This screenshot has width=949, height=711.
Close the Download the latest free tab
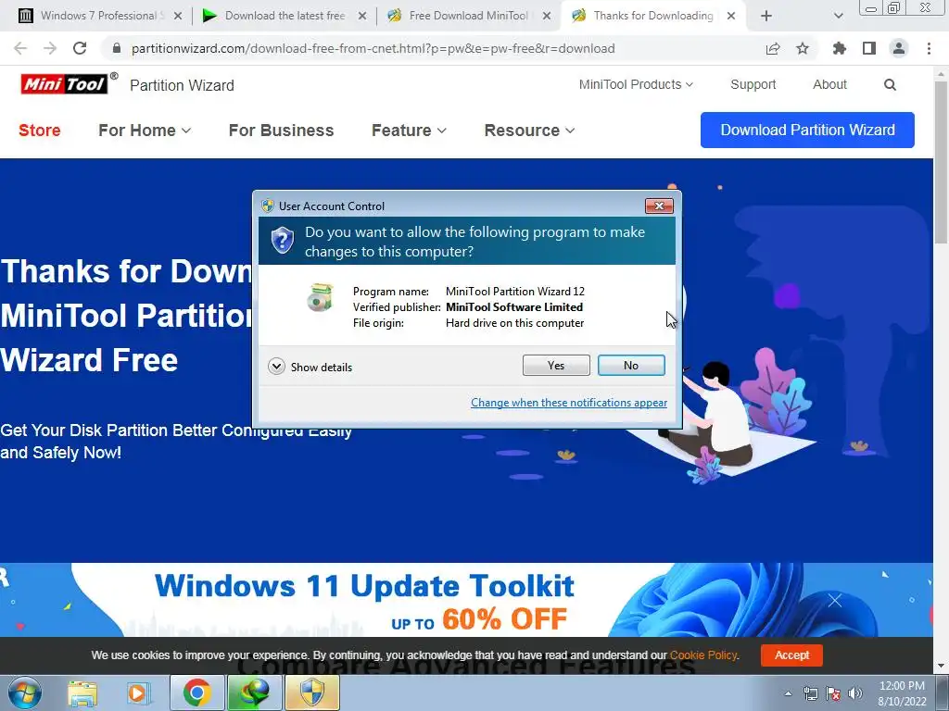pos(362,17)
